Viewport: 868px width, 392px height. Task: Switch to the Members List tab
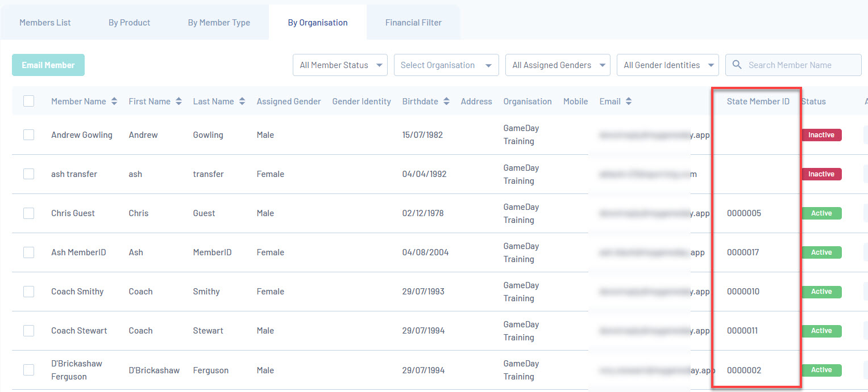pyautogui.click(x=45, y=23)
